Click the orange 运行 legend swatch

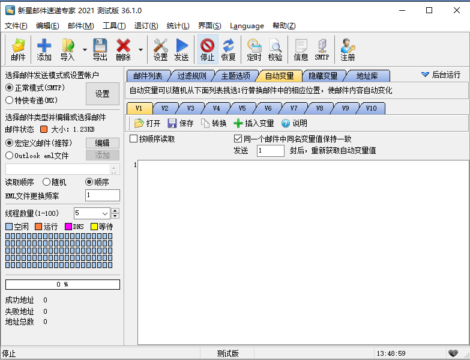point(38,227)
